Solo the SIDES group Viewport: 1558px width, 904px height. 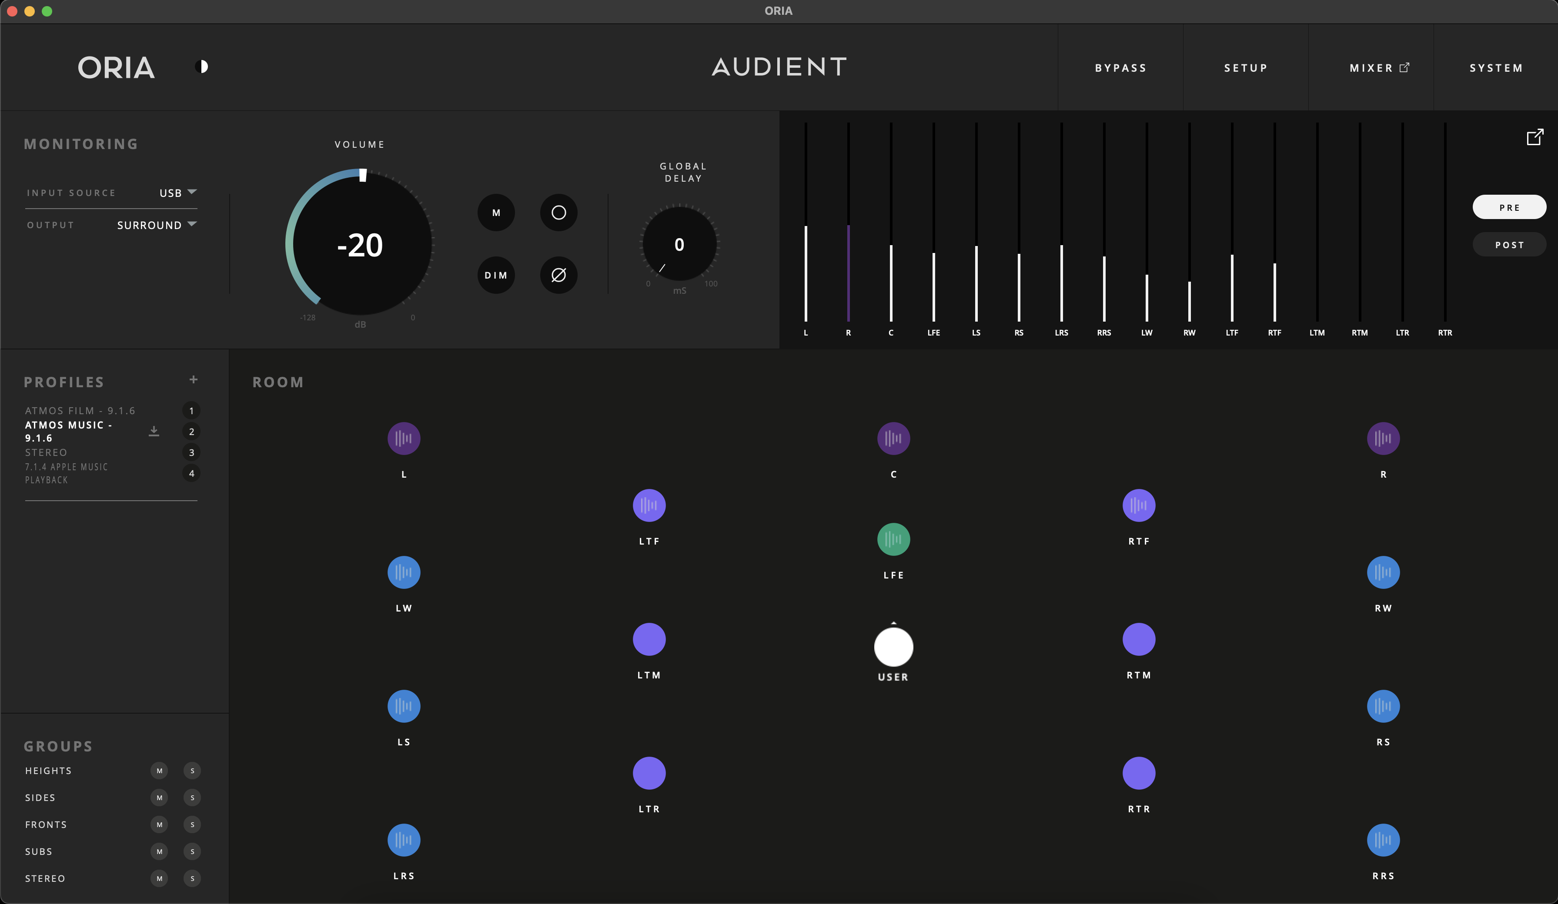192,798
